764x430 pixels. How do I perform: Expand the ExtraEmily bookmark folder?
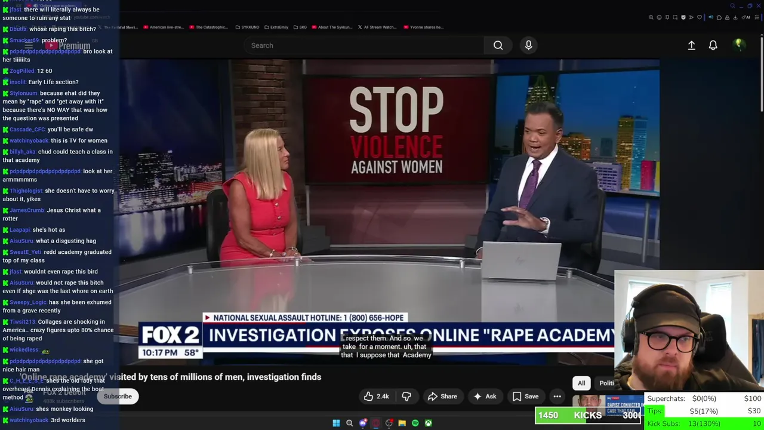click(276, 27)
